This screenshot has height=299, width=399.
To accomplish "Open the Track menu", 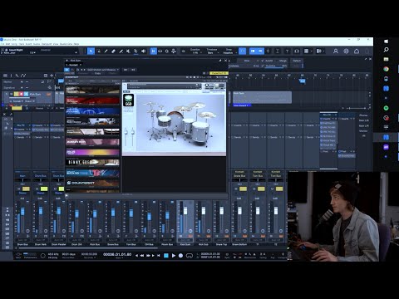I will coord(21,44).
